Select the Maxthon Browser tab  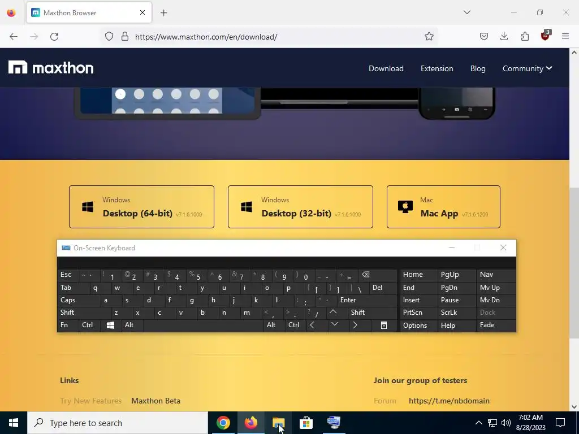coord(89,12)
